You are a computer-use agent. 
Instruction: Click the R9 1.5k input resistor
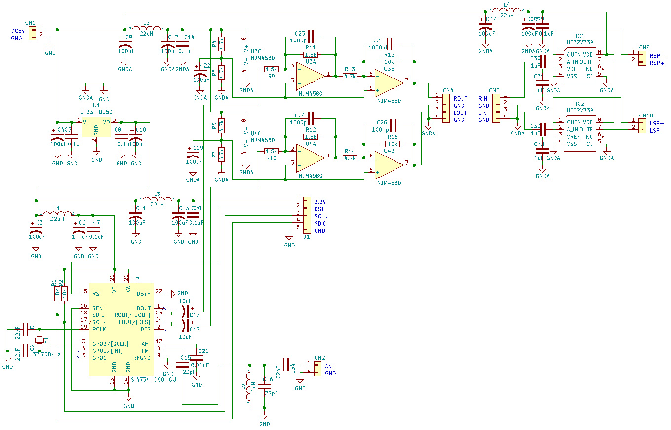tap(271, 70)
